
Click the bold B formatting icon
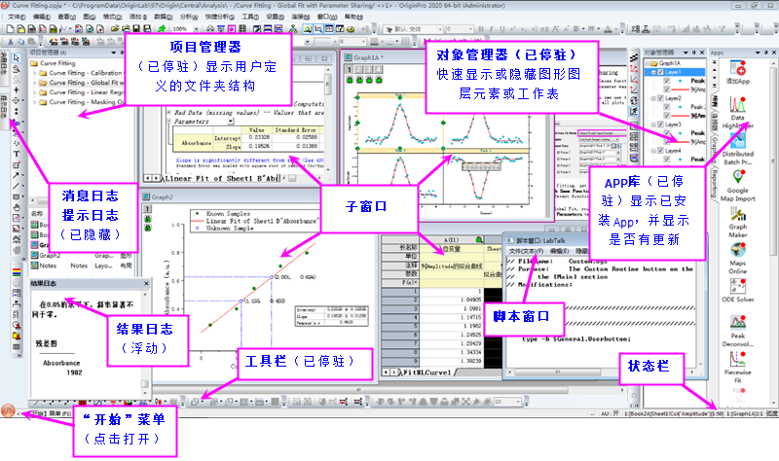point(480,29)
